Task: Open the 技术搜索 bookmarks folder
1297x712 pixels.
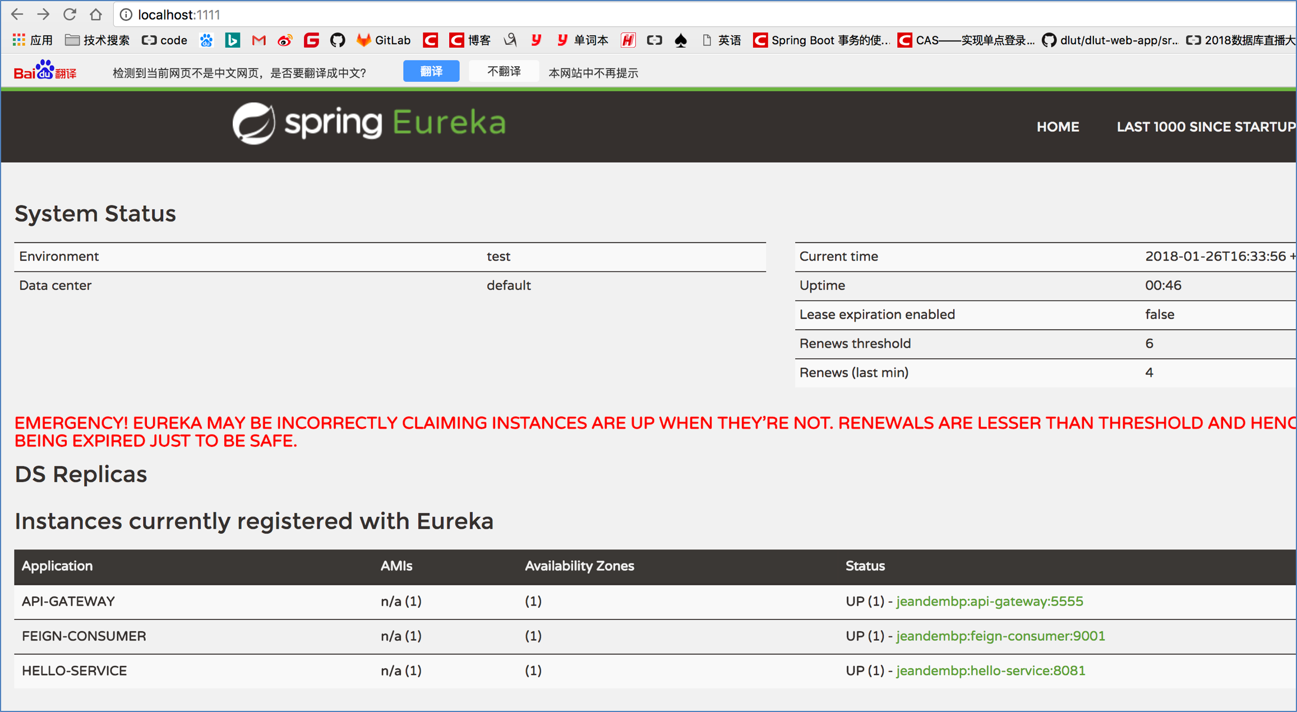Action: 98,40
